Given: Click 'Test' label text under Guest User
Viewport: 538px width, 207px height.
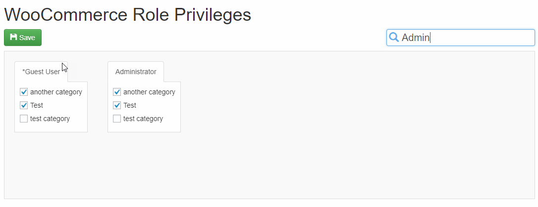Looking at the screenshot, I should pyautogui.click(x=37, y=105).
